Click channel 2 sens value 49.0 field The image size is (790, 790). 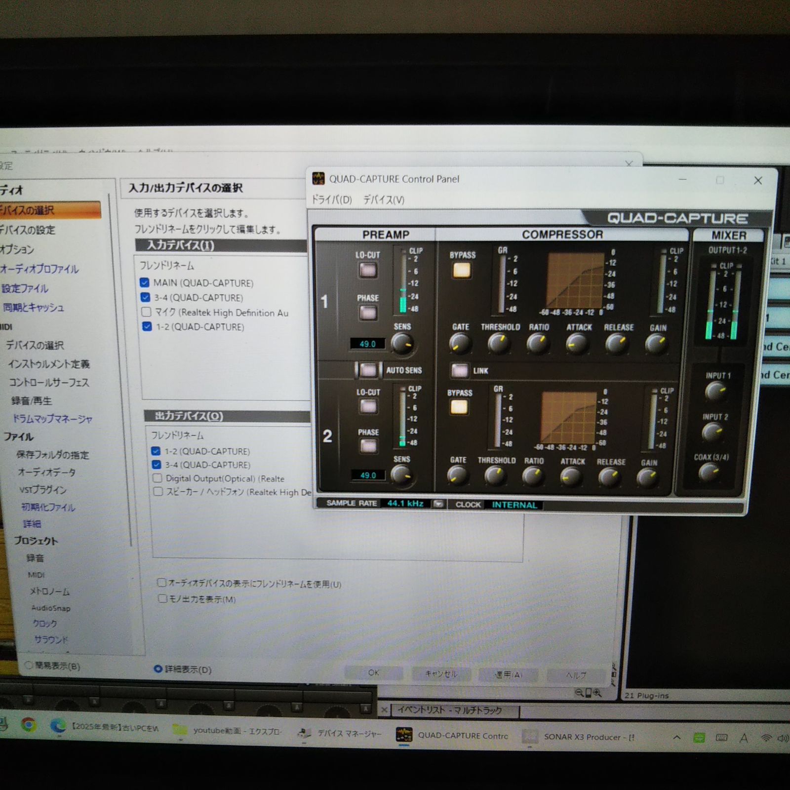(368, 475)
